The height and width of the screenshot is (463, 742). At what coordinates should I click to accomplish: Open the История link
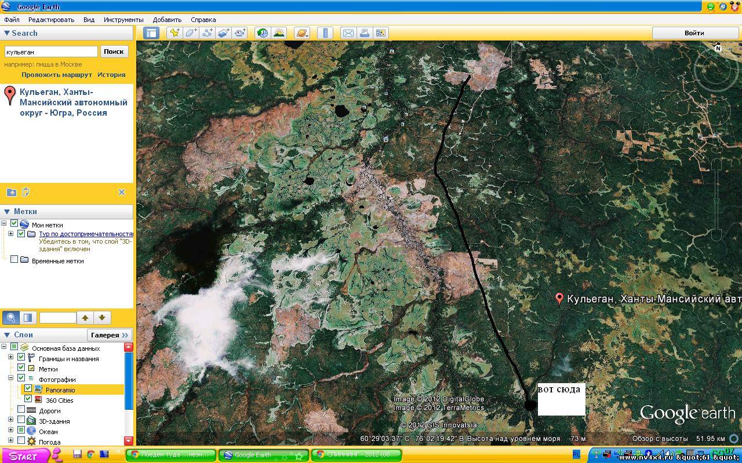click(x=111, y=75)
